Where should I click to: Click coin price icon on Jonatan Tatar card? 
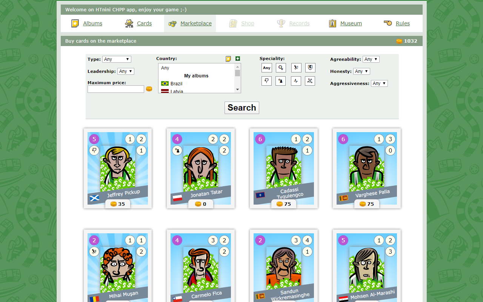click(198, 204)
